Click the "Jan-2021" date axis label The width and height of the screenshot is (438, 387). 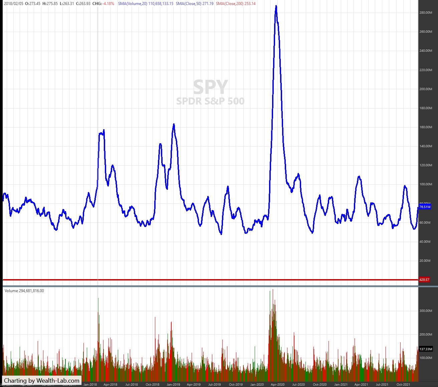click(x=341, y=385)
